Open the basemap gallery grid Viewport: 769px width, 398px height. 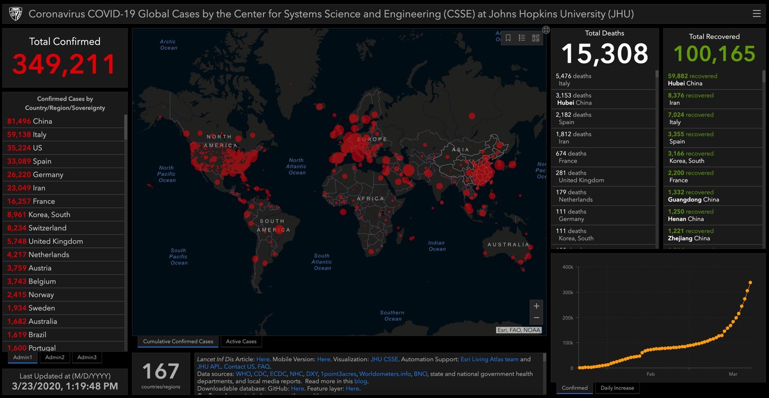point(536,38)
